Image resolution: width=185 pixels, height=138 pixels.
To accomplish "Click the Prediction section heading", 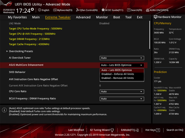I will 160,72.
